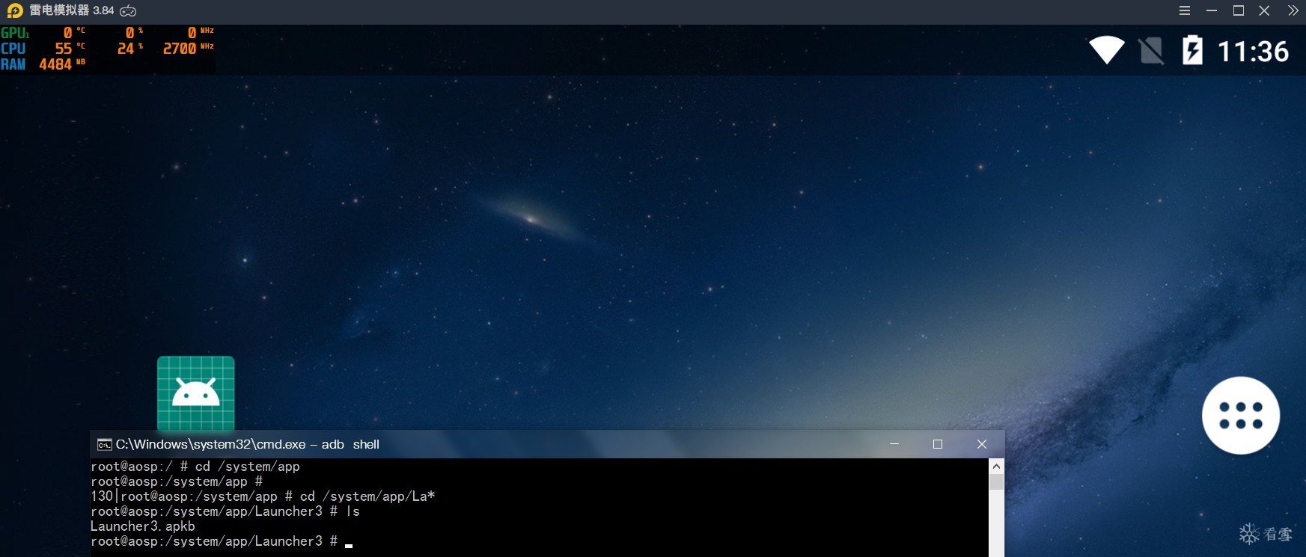Viewport: 1306px width, 557px height.
Task: Minimize the LDPlayer emulator window
Action: click(1212, 10)
